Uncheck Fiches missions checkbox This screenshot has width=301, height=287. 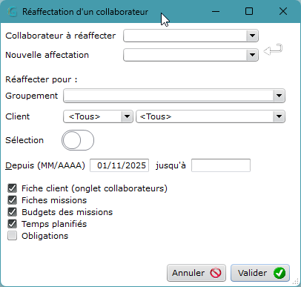coord(12,200)
